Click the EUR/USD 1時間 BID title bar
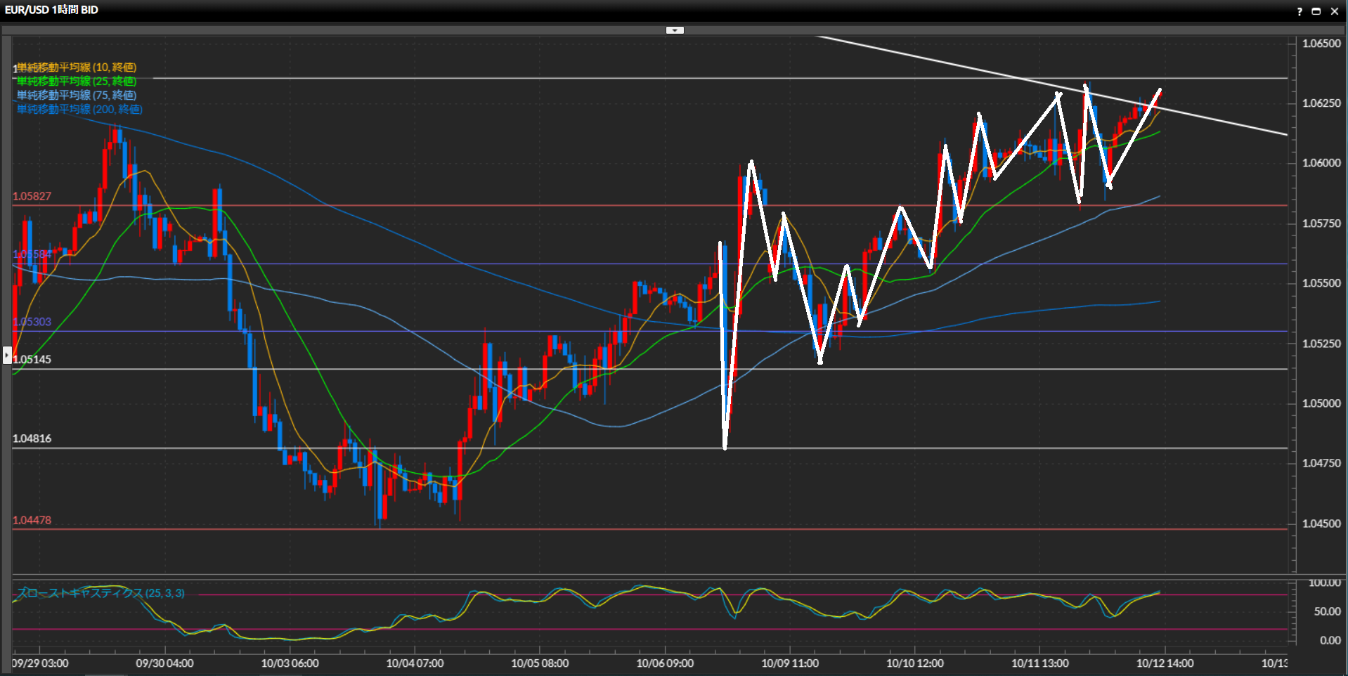Image resolution: width=1348 pixels, height=676 pixels. [52, 10]
